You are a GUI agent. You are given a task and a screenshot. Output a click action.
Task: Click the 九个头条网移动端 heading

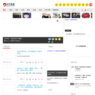pos(81,46)
